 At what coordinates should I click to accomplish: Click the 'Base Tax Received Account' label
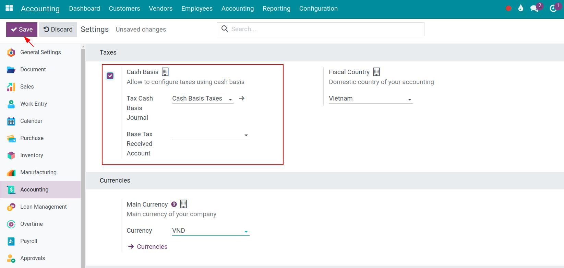point(140,144)
